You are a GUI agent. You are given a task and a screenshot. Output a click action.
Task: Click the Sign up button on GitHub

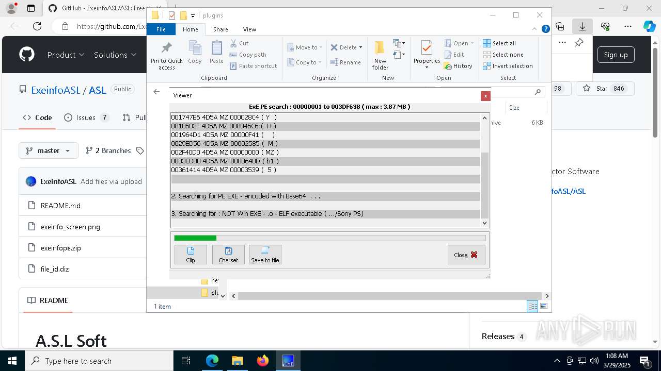point(616,55)
